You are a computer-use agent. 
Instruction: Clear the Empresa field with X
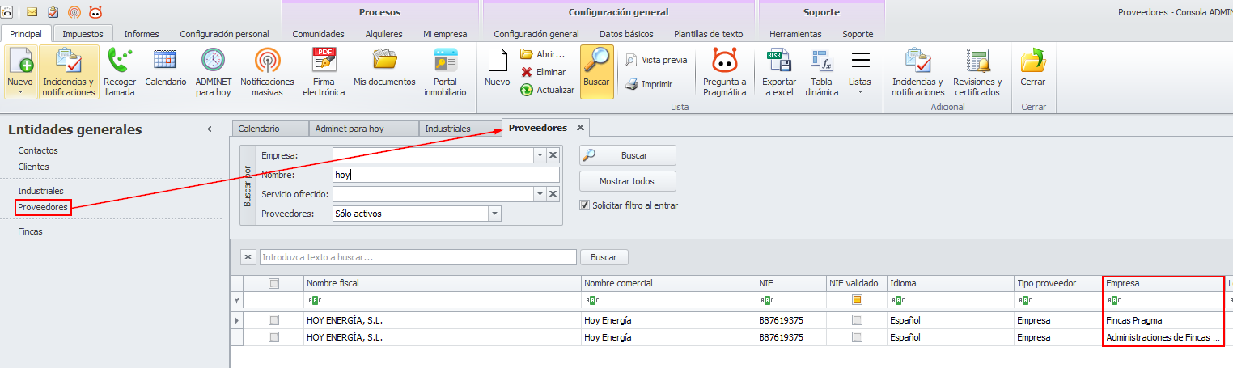tap(553, 155)
